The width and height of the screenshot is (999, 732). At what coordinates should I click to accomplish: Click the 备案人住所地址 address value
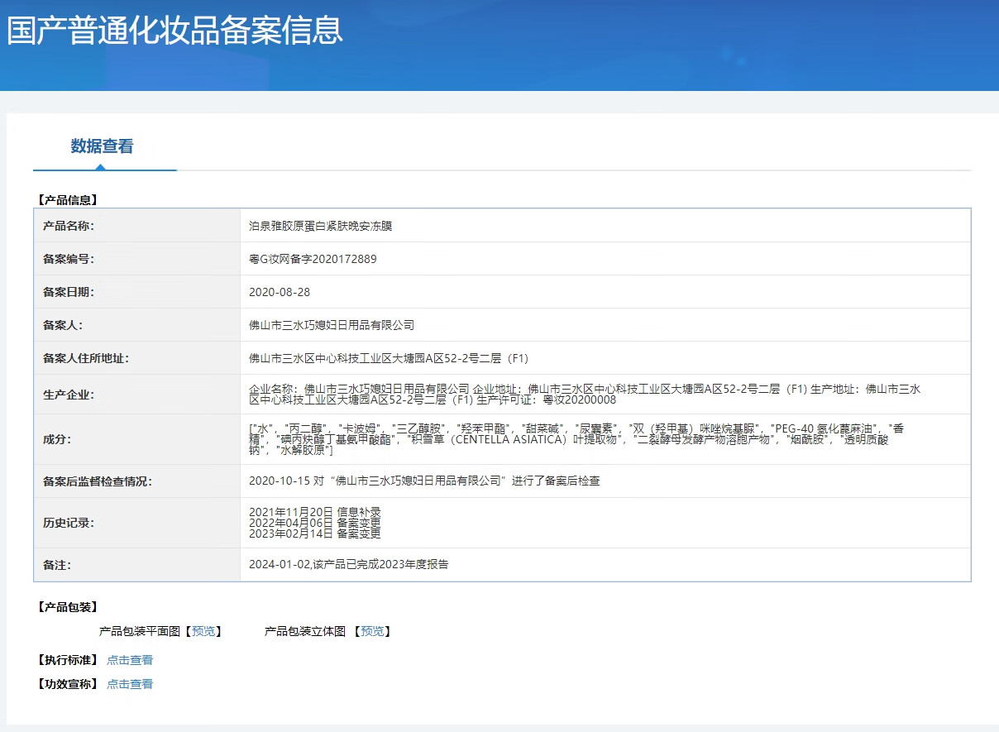(389, 358)
